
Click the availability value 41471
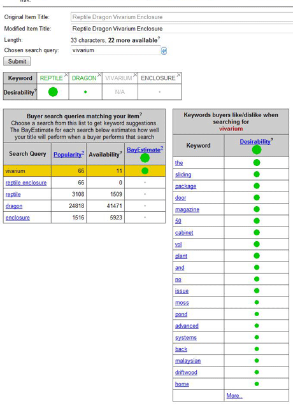click(115, 206)
